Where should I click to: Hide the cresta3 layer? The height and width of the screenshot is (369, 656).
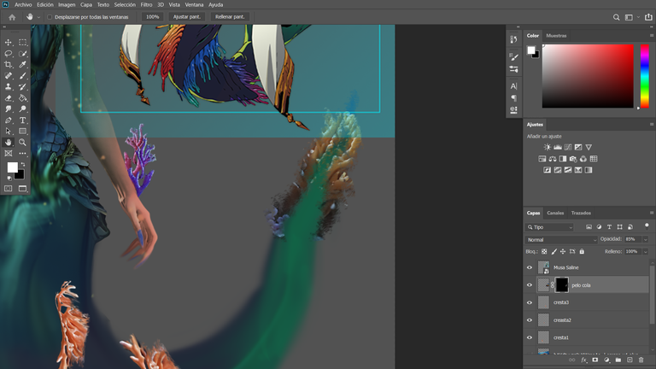pyautogui.click(x=530, y=302)
